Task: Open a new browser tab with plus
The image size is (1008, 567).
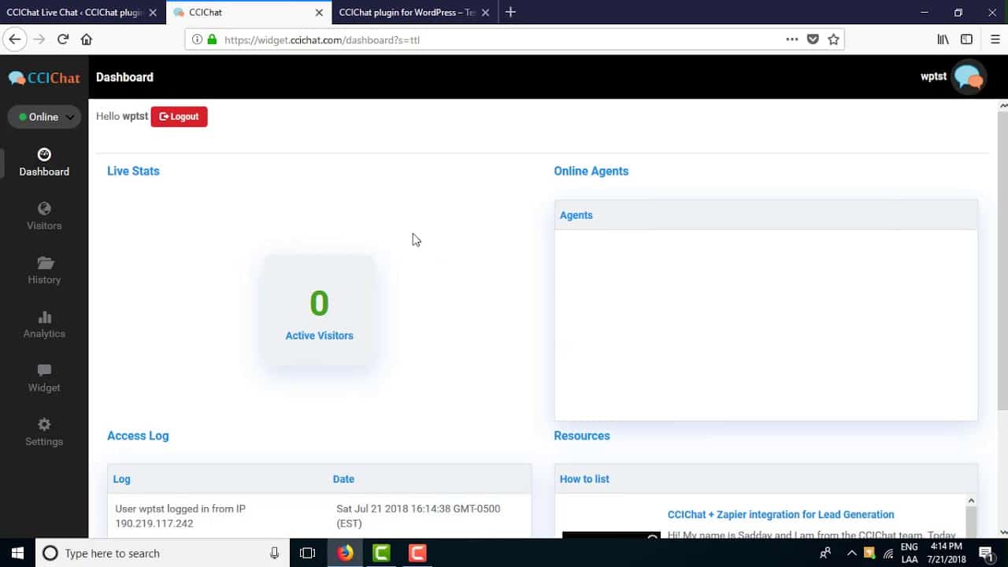Action: click(510, 12)
